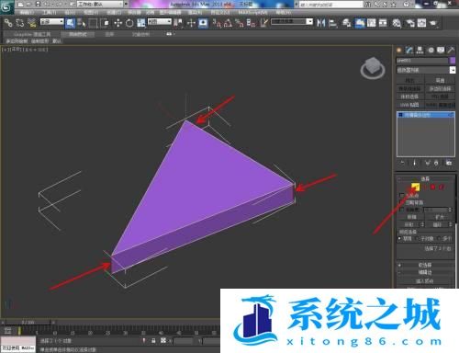Toggle Percent Snap icon
Image resolution: width=459 pixels, height=353 pixels.
[240, 23]
